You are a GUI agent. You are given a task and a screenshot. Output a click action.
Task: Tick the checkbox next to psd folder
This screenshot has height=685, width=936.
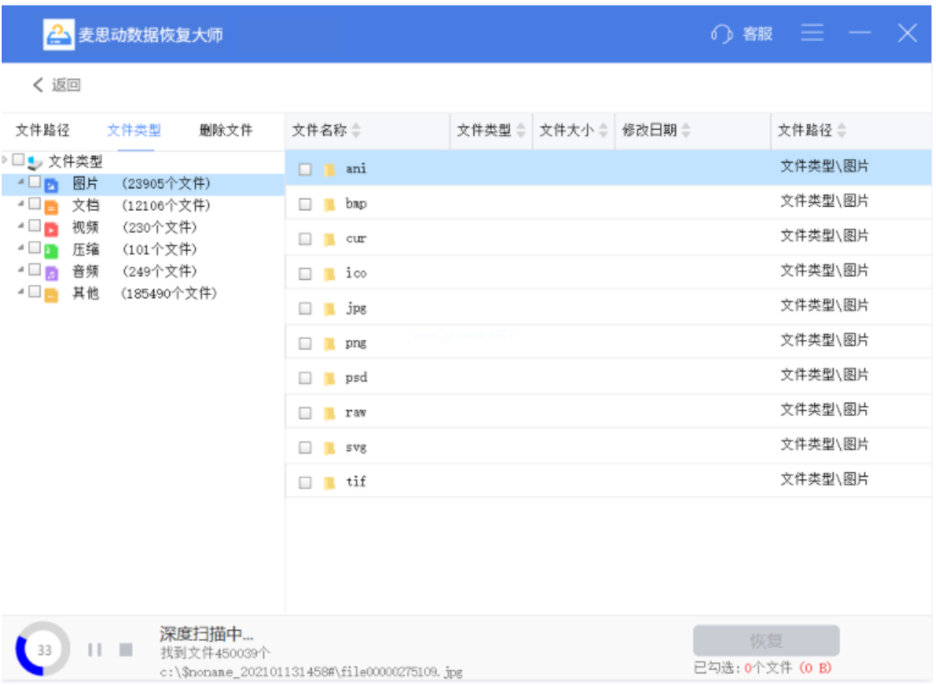[x=305, y=378]
